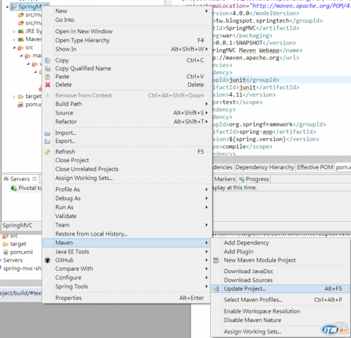Expand the target folder node
Image resolution: width=351 pixels, height=338 pixels.
click(14, 96)
